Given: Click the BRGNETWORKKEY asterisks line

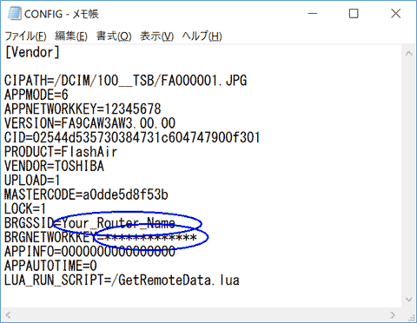Looking at the screenshot, I should click(x=101, y=237).
